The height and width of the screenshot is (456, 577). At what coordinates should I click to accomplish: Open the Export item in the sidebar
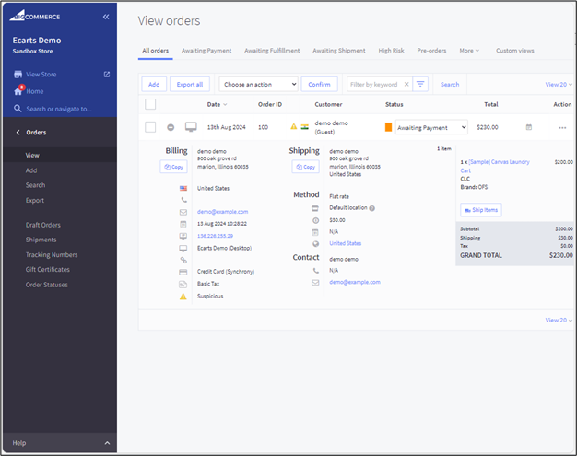[35, 200]
